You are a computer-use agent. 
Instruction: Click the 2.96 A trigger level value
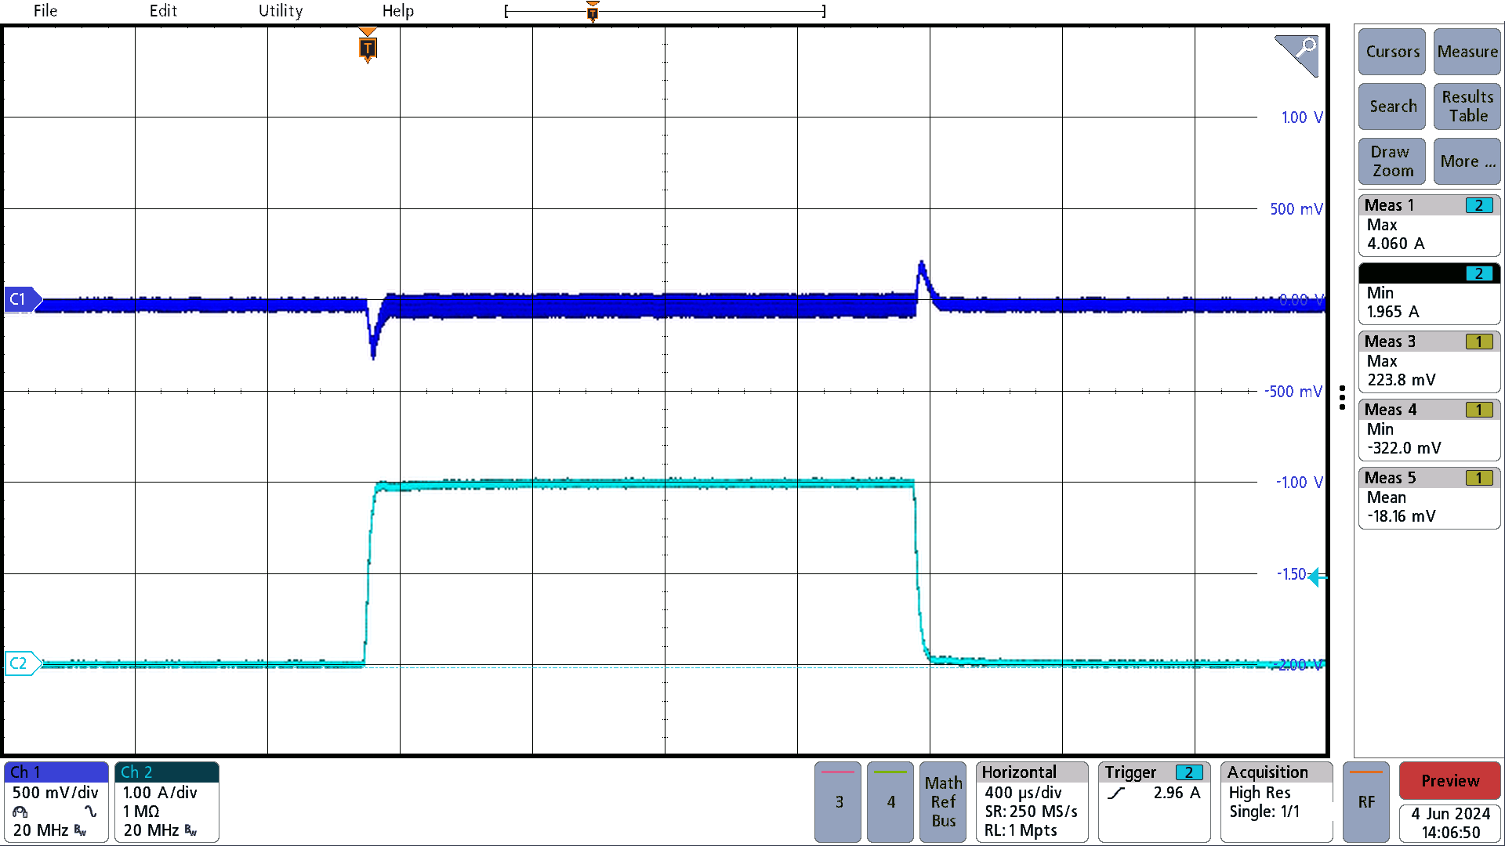click(1177, 793)
